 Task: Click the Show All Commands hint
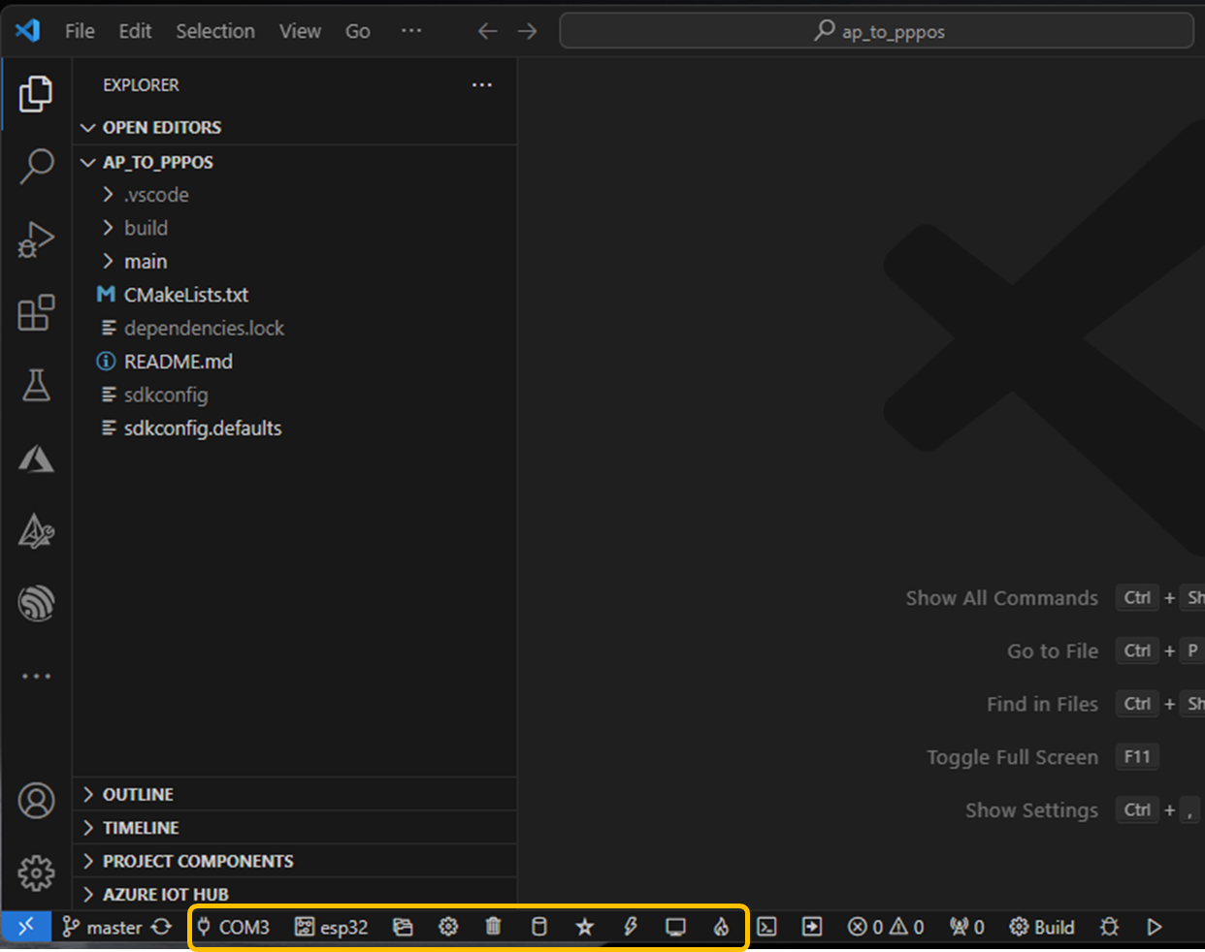pos(1001,598)
